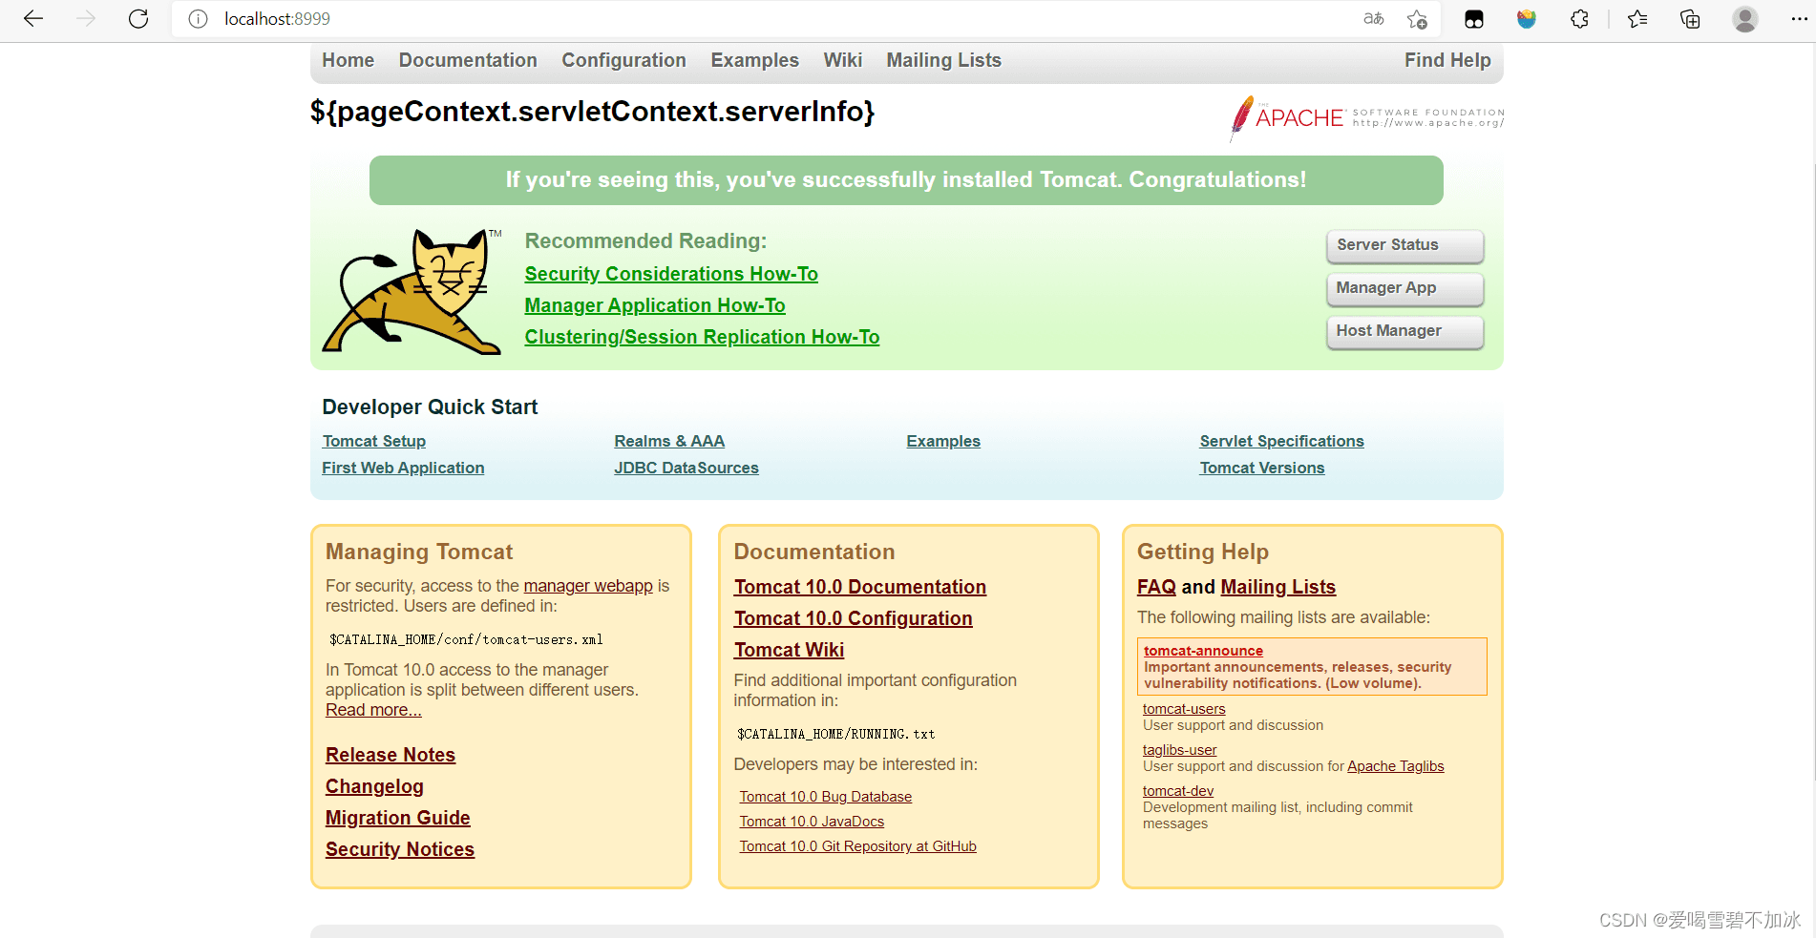Click the Host Manager button
Image resolution: width=1816 pixels, height=938 pixels.
1404,331
